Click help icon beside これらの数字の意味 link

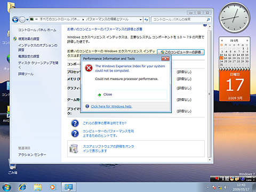click(75, 123)
